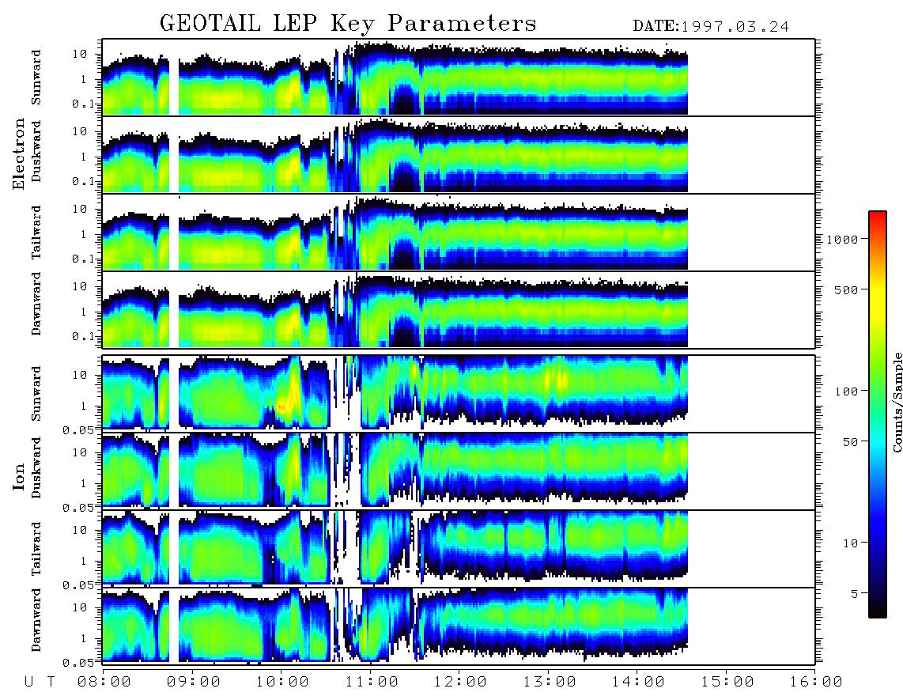This screenshot has height=696, width=903.
Task: Select the Ion 'Sunward' panel label
Action: point(36,393)
